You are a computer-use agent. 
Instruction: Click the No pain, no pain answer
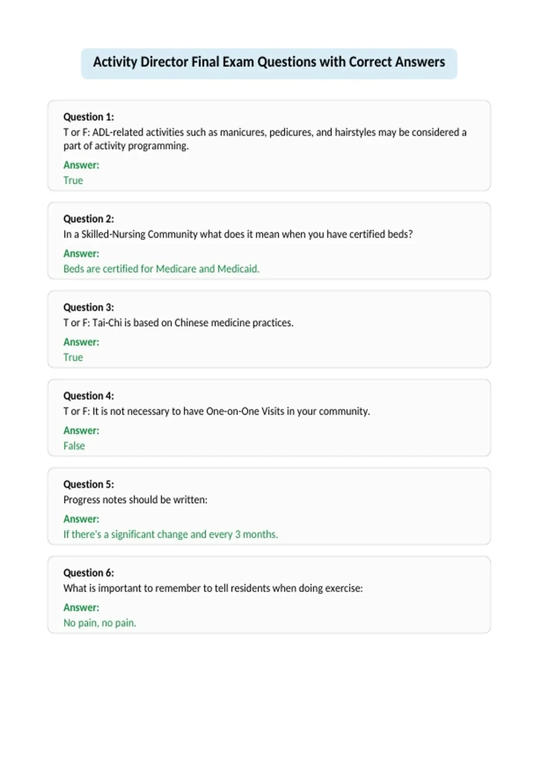(x=100, y=623)
